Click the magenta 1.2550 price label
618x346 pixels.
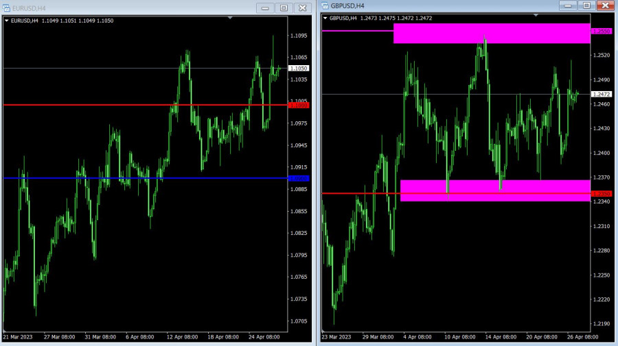click(x=602, y=31)
